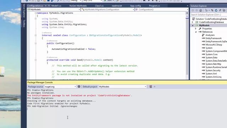Collapse the MyModels project node
The width and height of the screenshot is (227, 128).
point(193,25)
